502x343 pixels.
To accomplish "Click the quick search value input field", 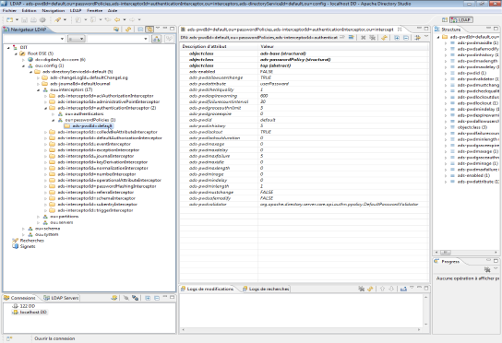I will tap(116, 39).
